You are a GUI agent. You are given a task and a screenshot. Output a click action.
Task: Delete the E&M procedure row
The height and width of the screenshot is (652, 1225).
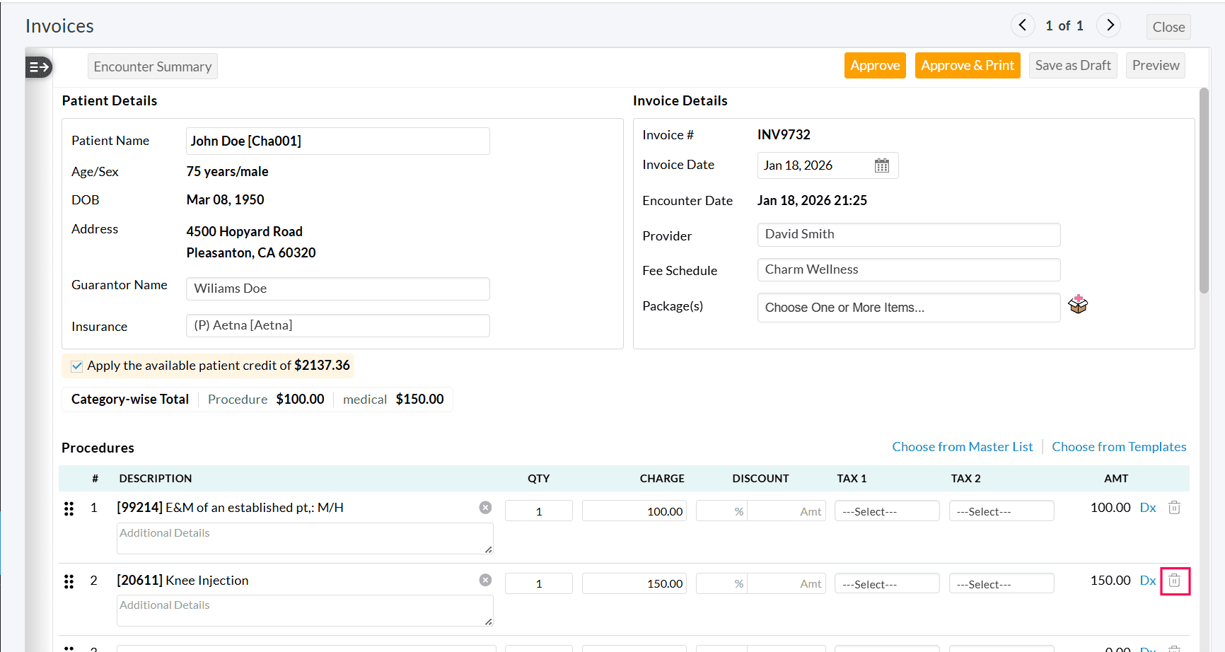point(1174,507)
